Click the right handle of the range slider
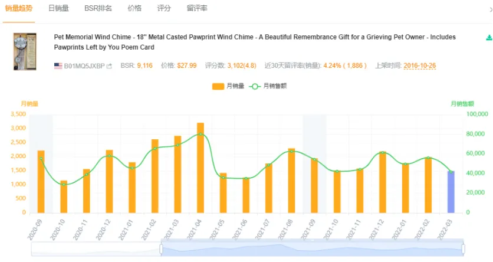The image size is (493, 262). (463, 249)
